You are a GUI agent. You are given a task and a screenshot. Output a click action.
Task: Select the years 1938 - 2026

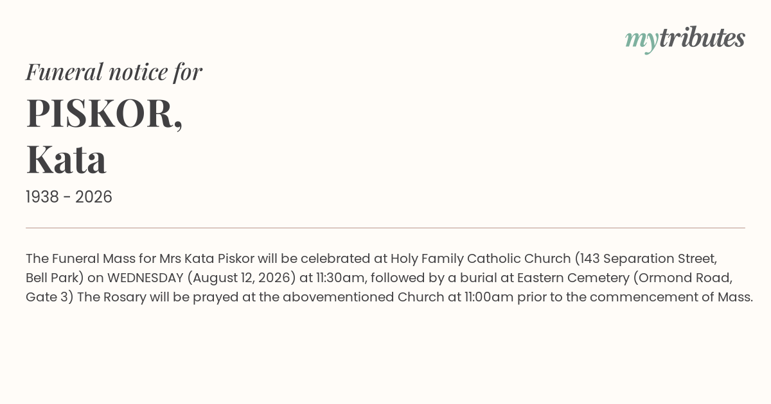coord(69,198)
